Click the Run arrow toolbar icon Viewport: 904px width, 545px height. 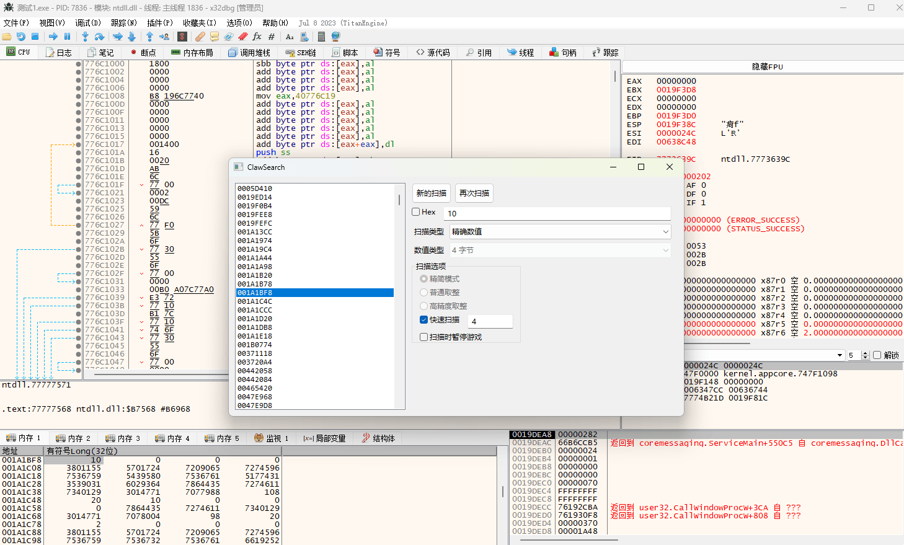pyautogui.click(x=53, y=37)
